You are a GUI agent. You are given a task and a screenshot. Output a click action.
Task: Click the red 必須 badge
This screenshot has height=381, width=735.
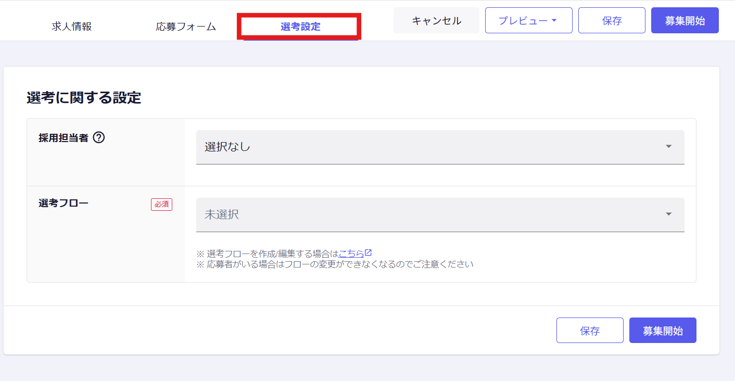point(161,205)
